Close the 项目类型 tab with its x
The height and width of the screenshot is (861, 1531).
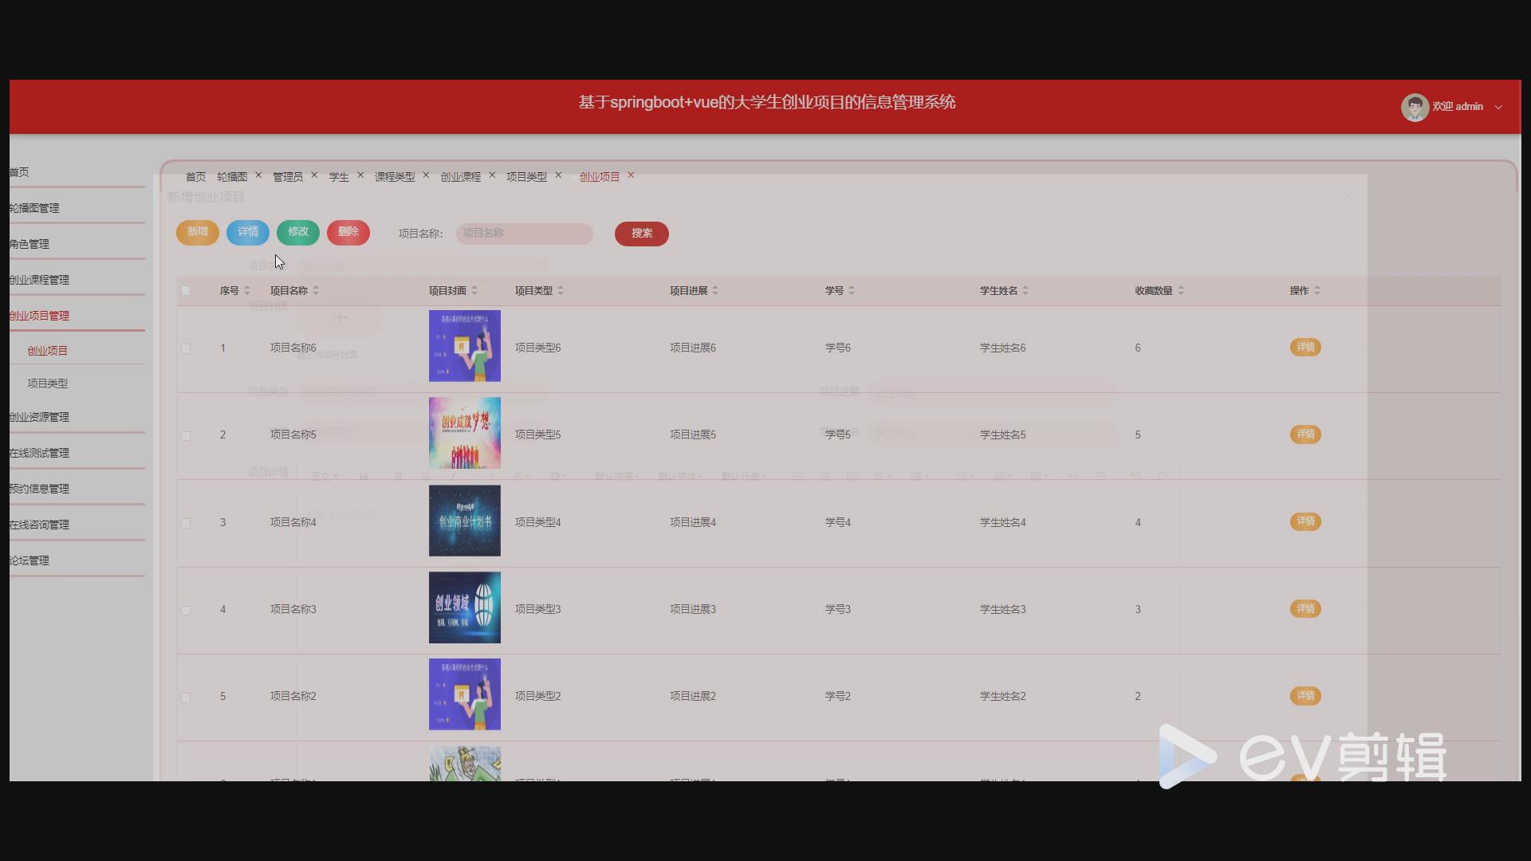click(558, 175)
